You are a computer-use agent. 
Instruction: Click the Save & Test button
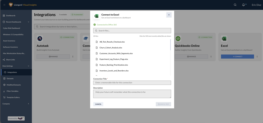(163, 104)
